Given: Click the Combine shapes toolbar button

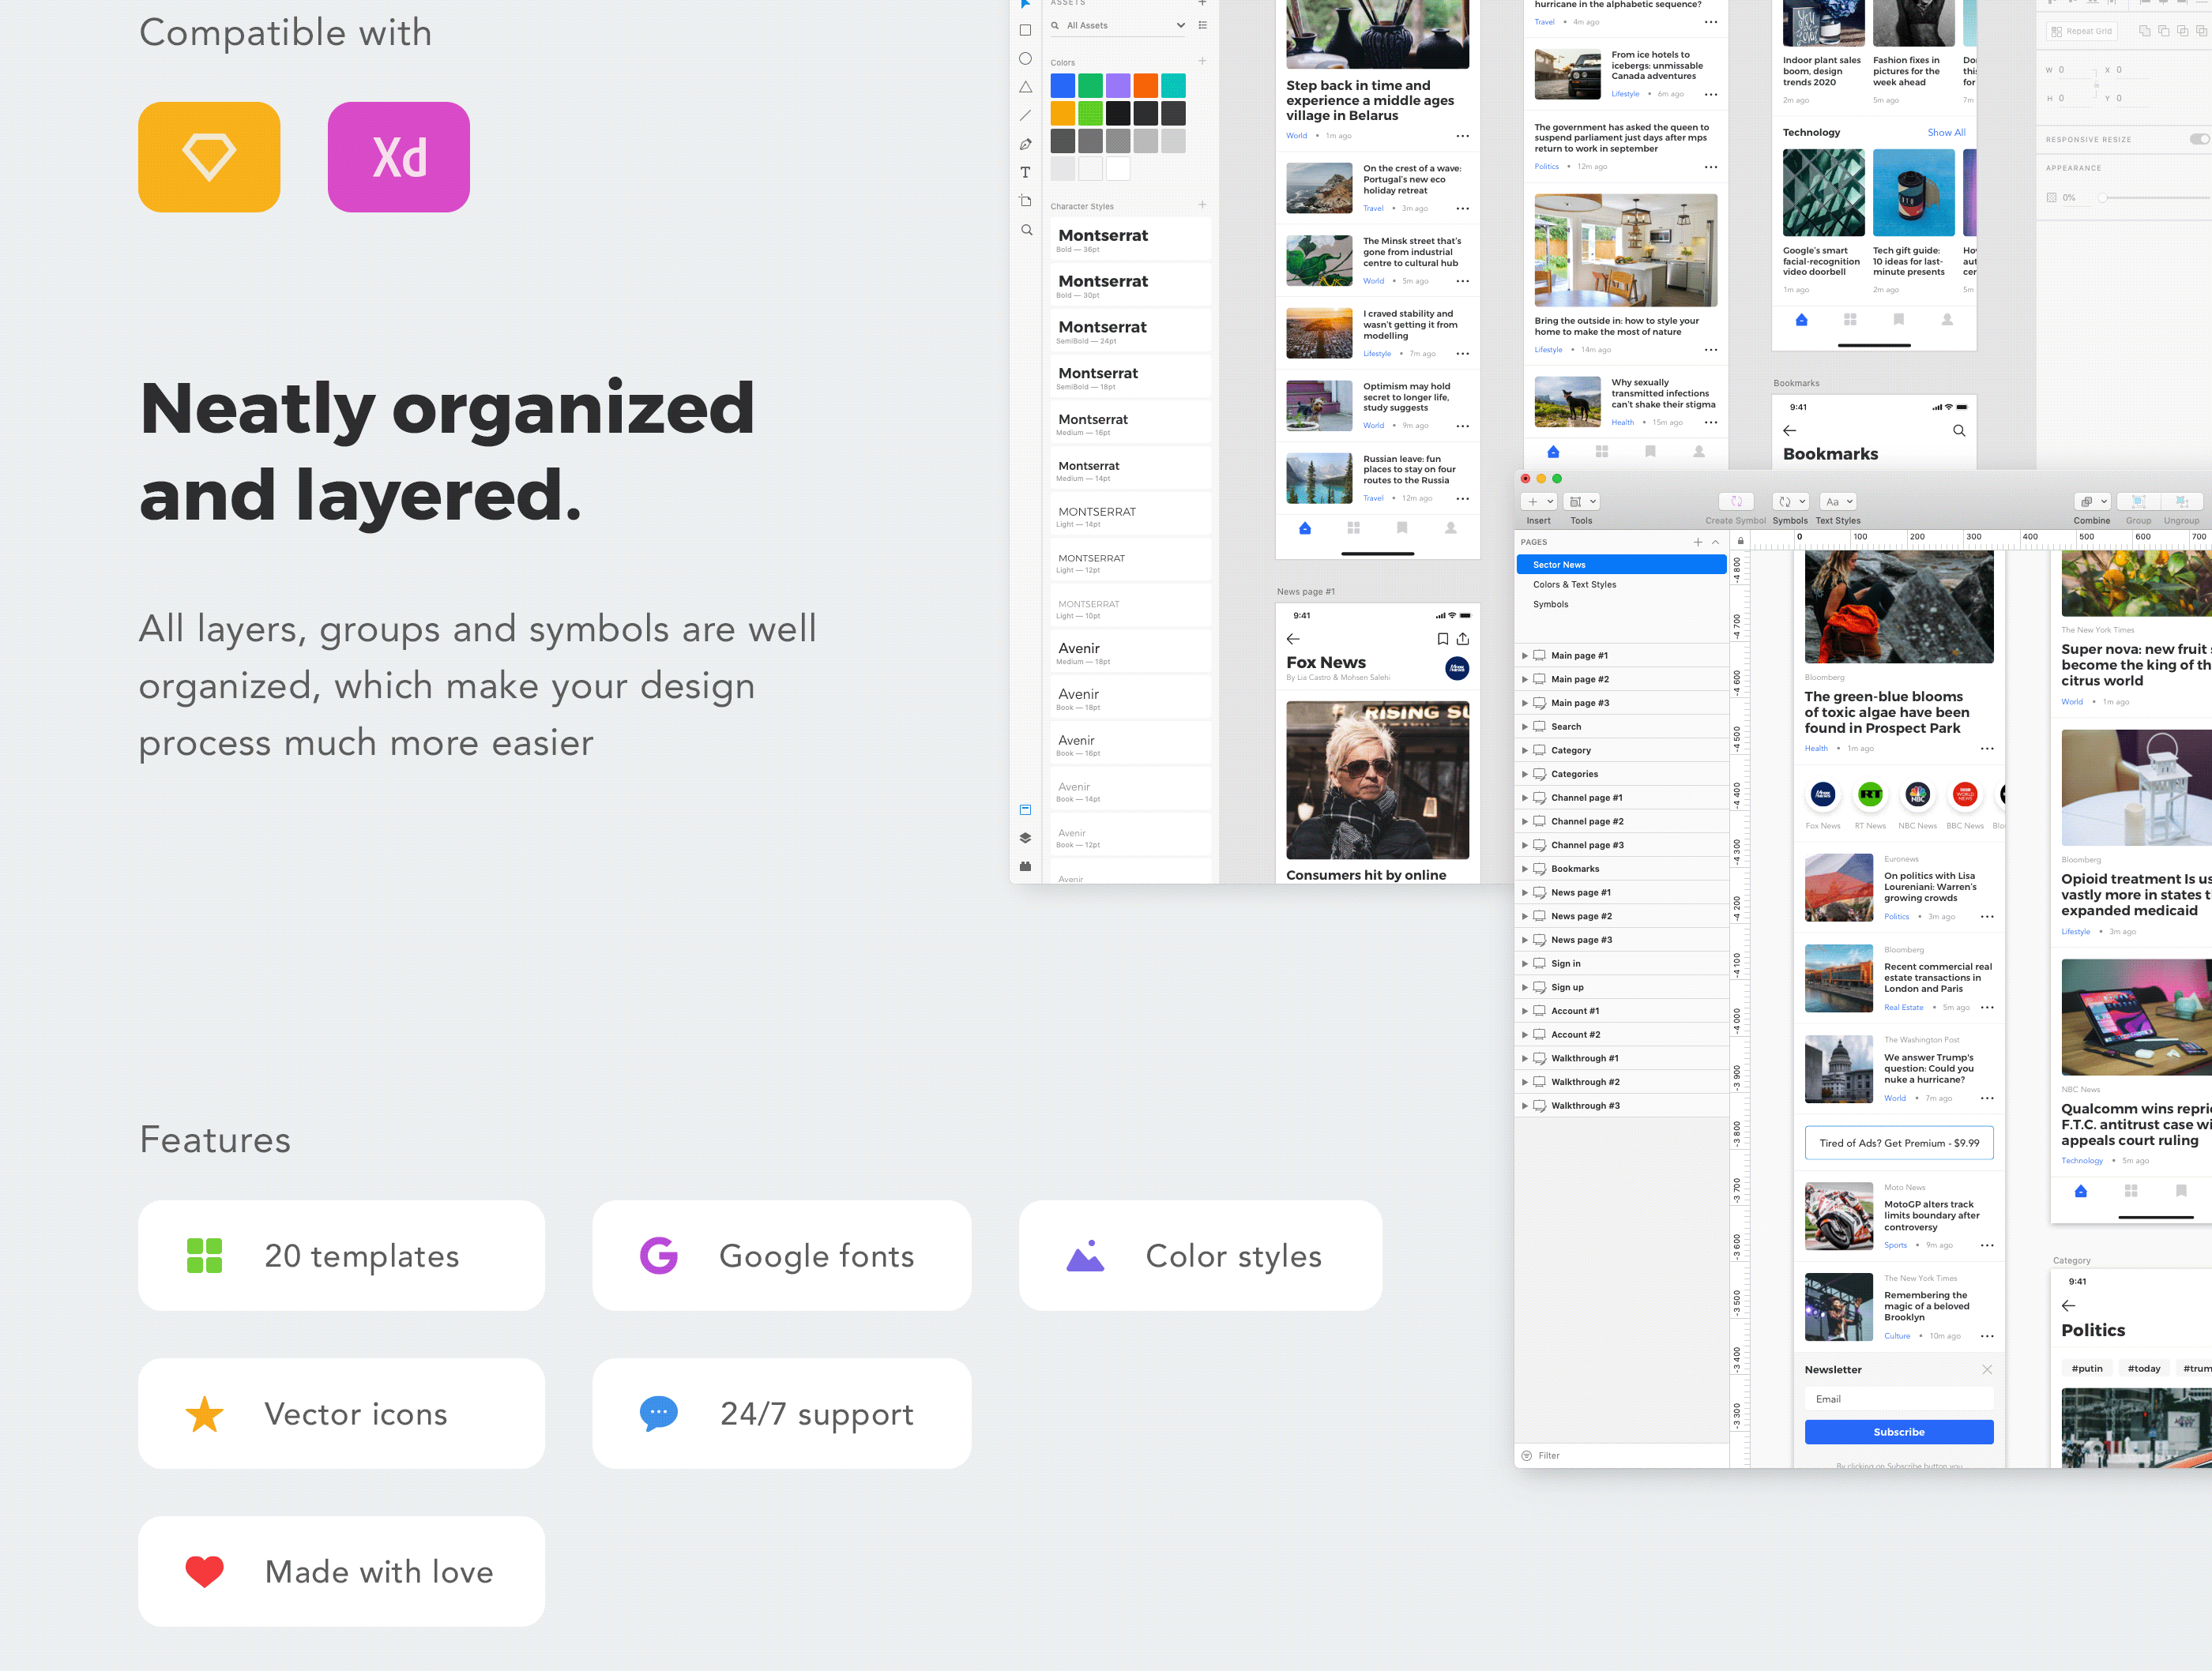Looking at the screenshot, I should point(2091,501).
